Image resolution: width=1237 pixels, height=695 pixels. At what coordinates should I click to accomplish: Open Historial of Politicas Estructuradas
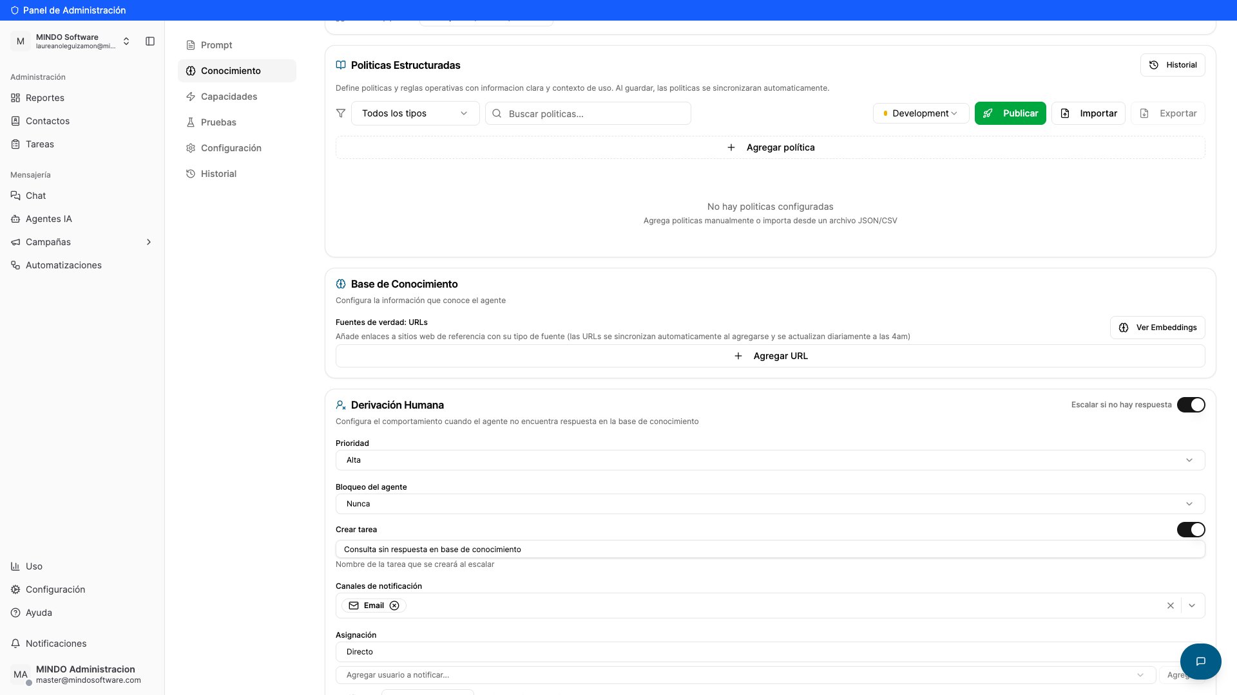1173,65
